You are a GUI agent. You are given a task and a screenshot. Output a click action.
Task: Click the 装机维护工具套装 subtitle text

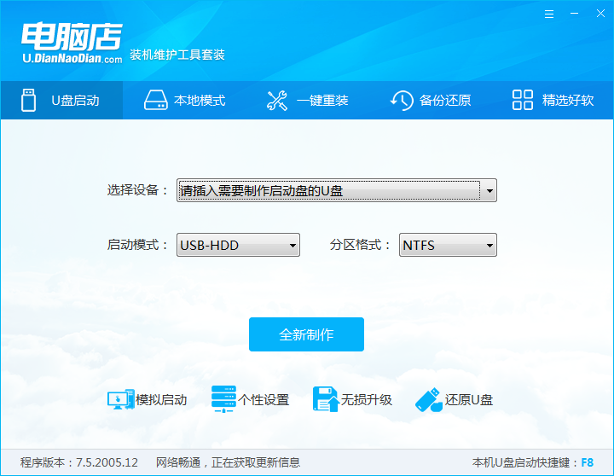click(x=177, y=55)
